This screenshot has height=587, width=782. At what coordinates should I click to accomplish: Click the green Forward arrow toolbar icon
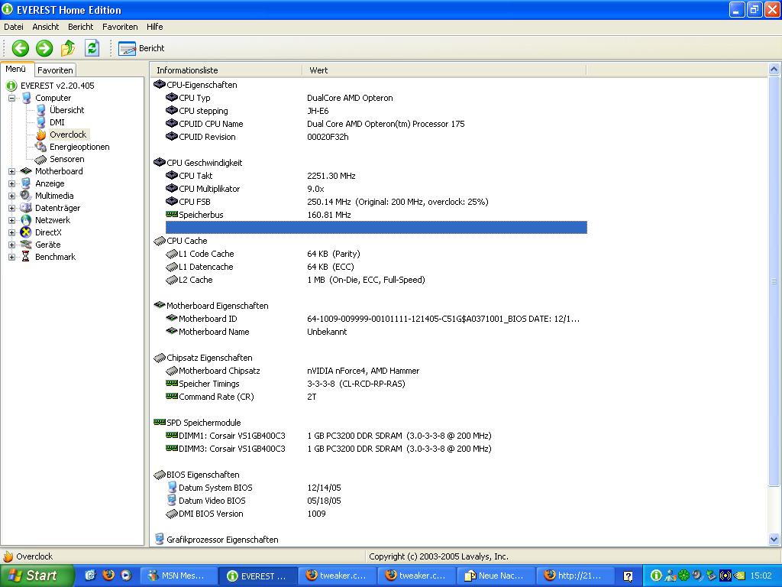[44, 48]
